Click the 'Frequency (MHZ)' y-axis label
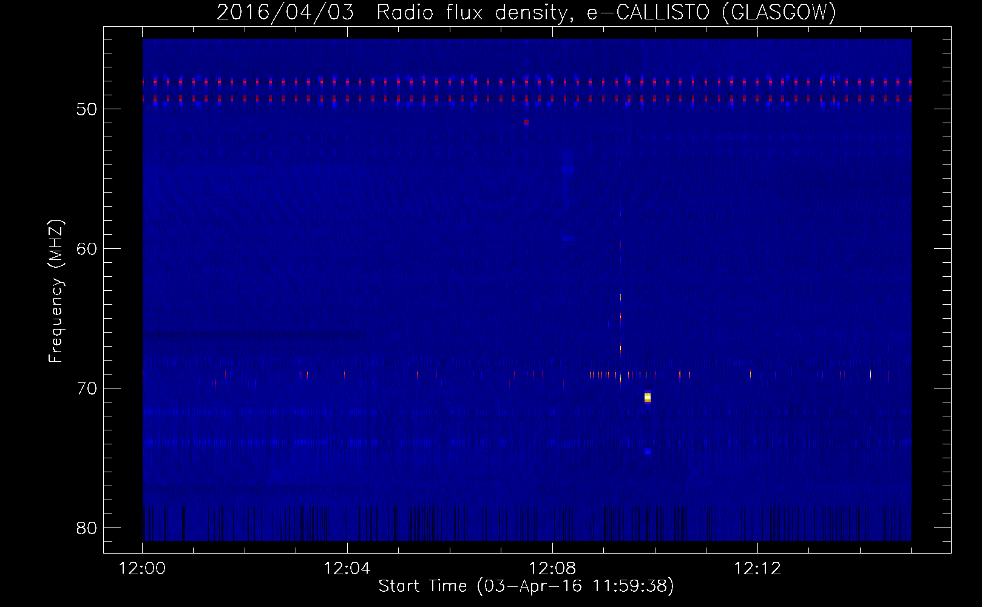Image resolution: width=982 pixels, height=607 pixels. click(55, 291)
